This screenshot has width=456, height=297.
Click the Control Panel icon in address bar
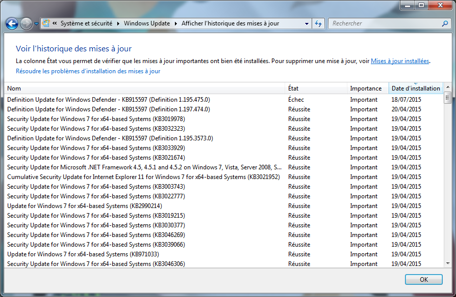(x=46, y=23)
